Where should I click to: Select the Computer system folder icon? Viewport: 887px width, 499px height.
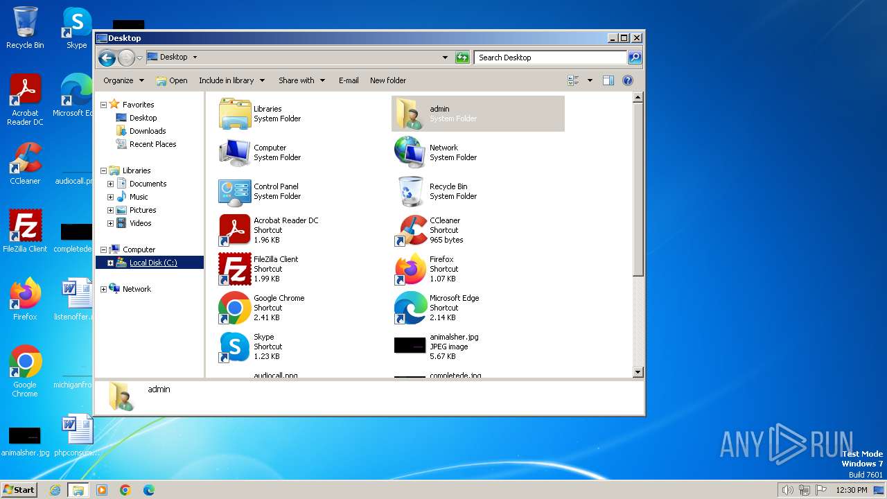[x=235, y=152]
